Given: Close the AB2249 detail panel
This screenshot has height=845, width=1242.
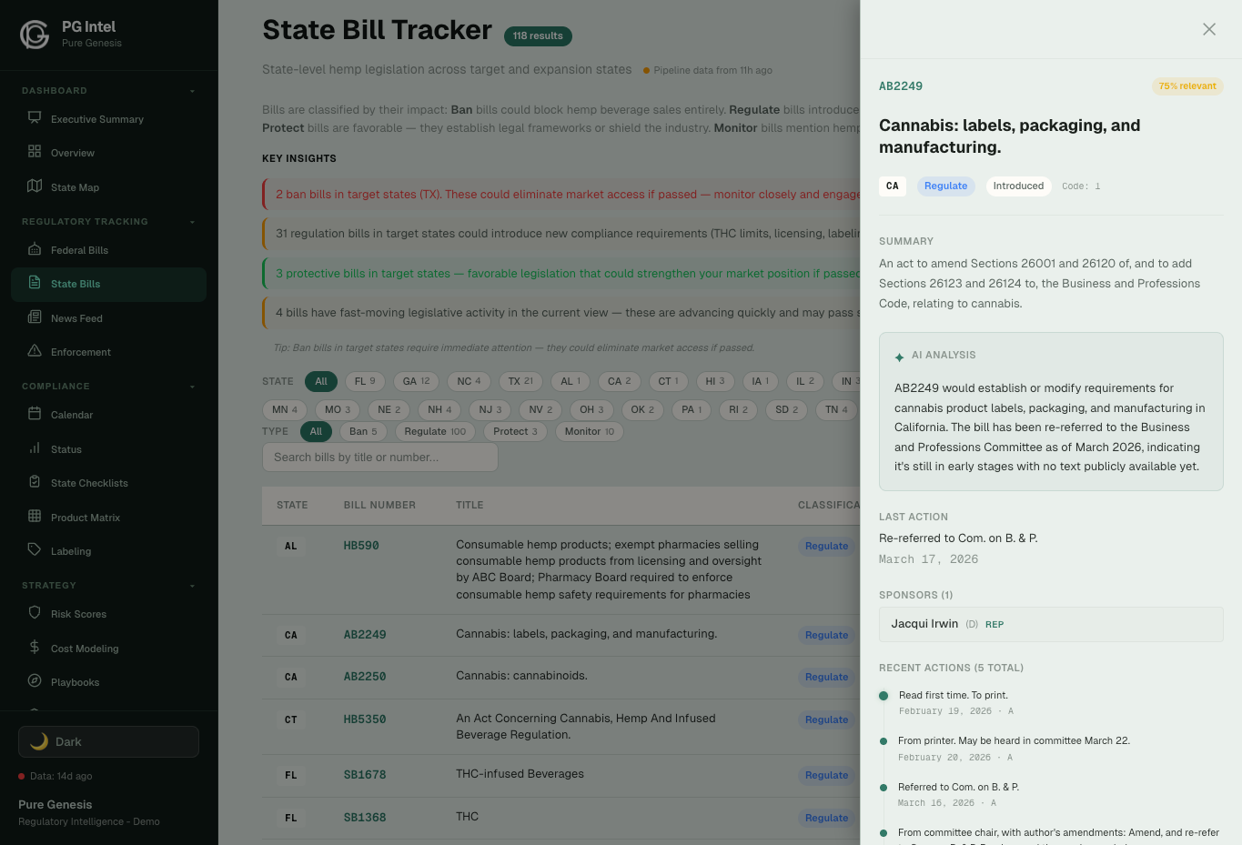Looking at the screenshot, I should (1208, 29).
